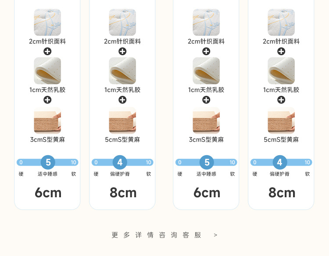Screen dimensions: 329x256
Task: Click the knit fabric image in fourth card
Action: (281, 22)
